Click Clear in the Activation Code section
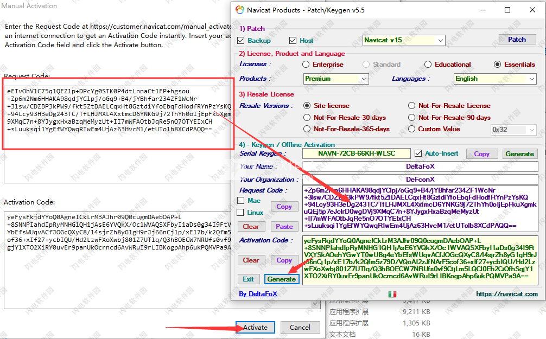 click(x=251, y=260)
